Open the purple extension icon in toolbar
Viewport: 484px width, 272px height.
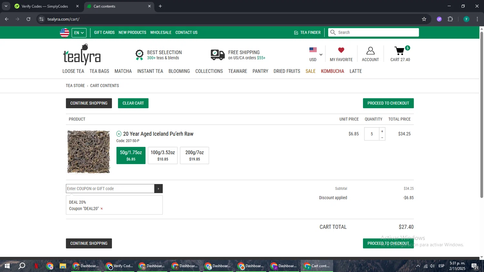tap(439, 19)
